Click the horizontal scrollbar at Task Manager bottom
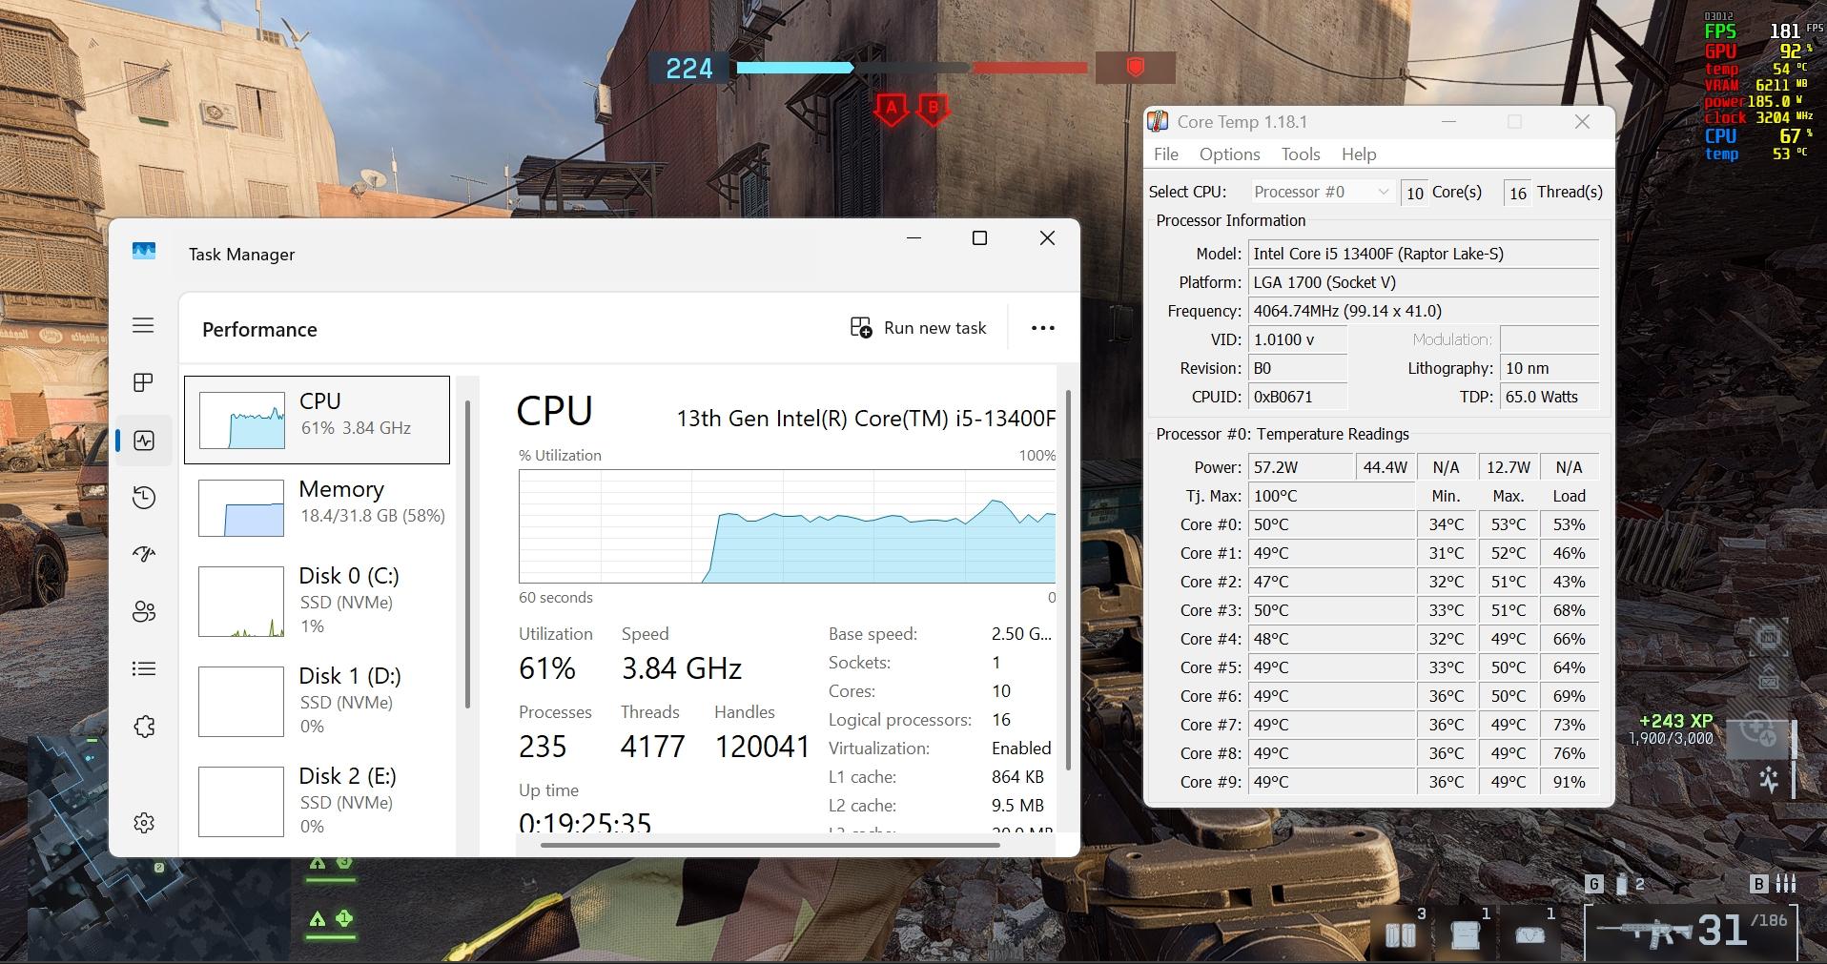The height and width of the screenshot is (964, 1827). click(770, 845)
